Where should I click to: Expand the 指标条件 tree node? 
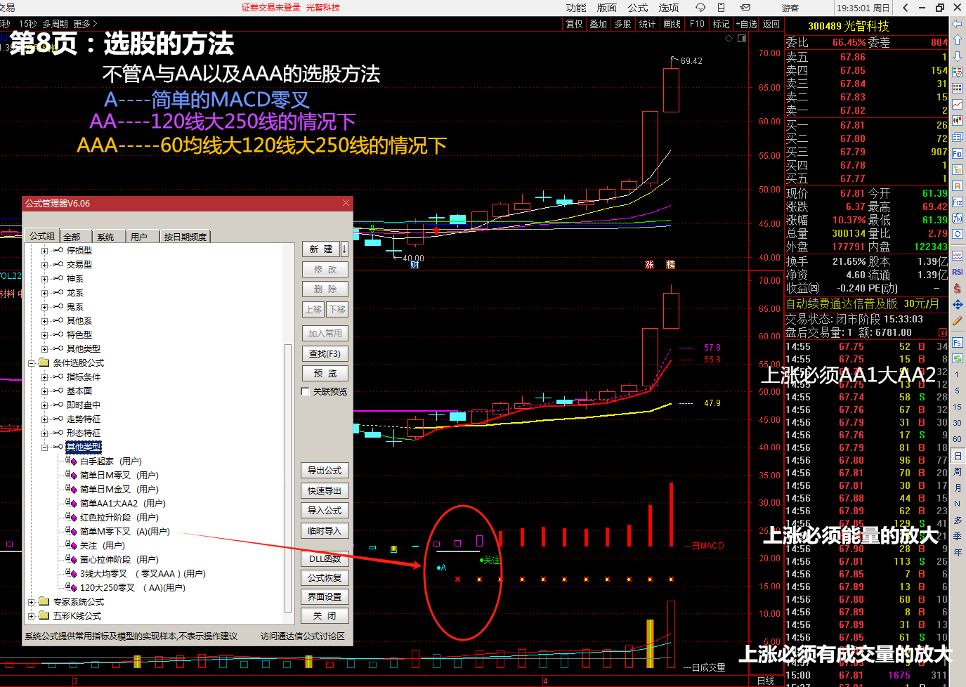click(x=44, y=377)
